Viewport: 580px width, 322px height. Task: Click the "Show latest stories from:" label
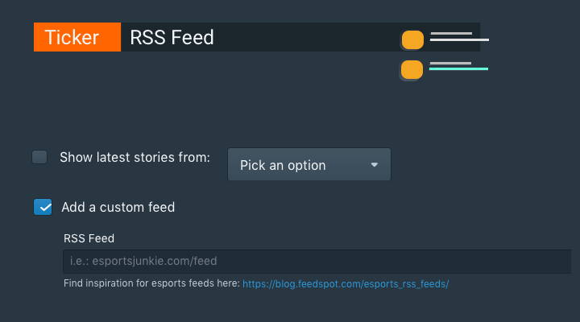coord(135,157)
